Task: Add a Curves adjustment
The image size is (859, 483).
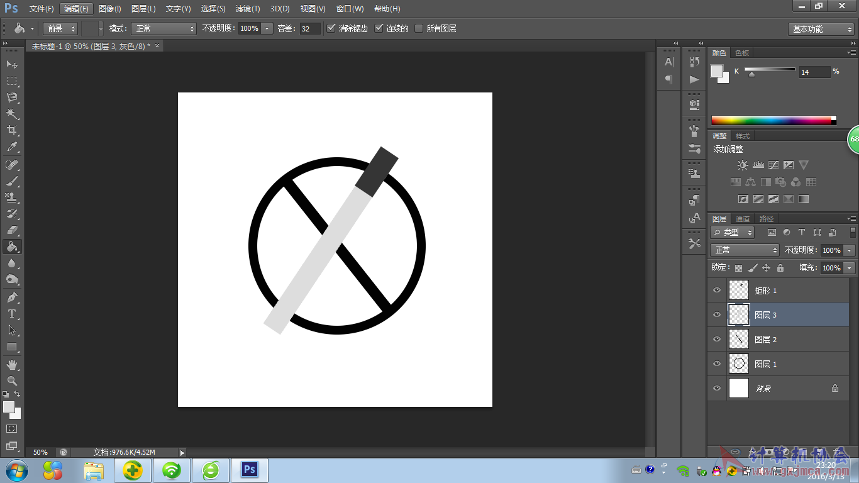Action: click(x=773, y=165)
